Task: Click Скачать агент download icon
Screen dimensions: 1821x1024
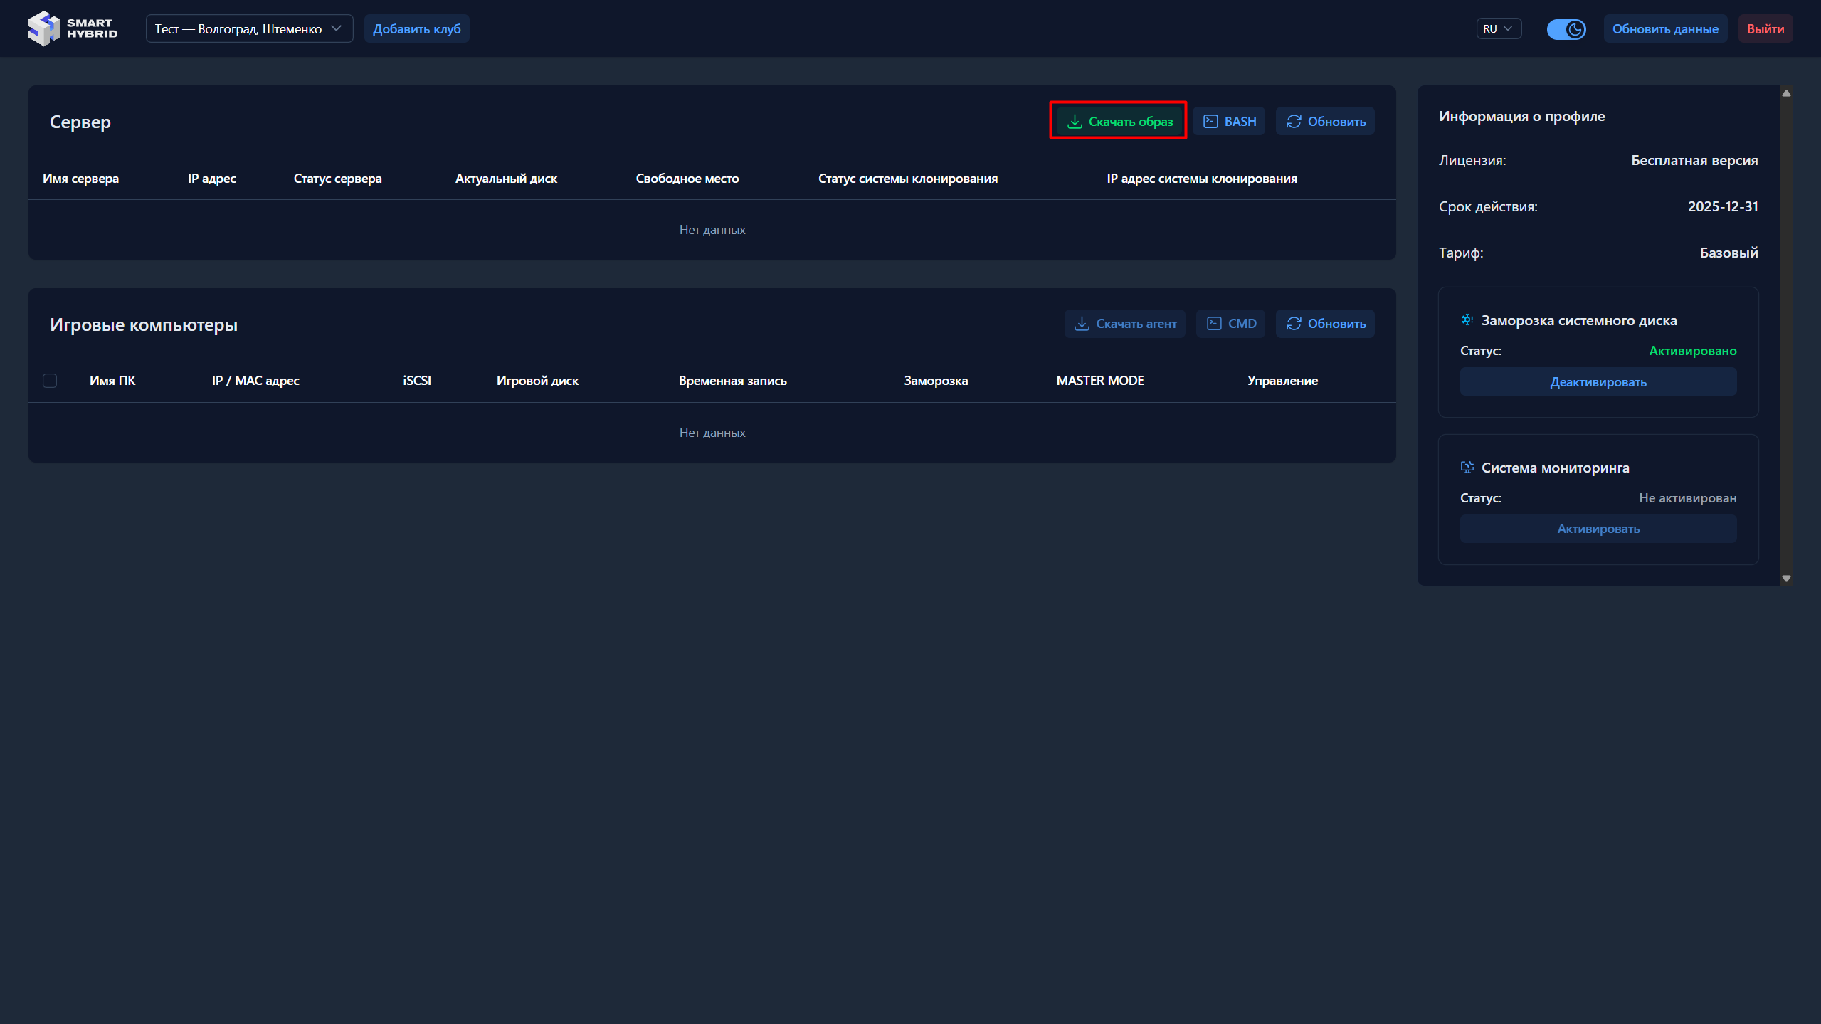Action: (1082, 324)
